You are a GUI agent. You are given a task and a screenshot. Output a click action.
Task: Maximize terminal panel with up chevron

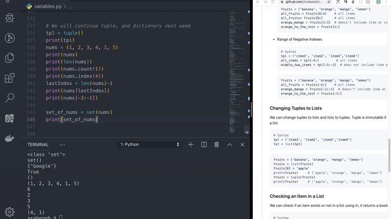pyautogui.click(x=230, y=145)
